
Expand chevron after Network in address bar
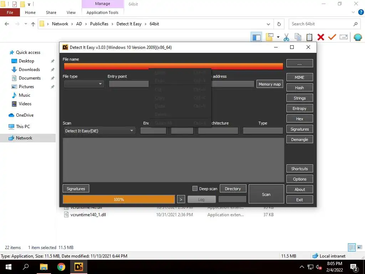point(72,24)
